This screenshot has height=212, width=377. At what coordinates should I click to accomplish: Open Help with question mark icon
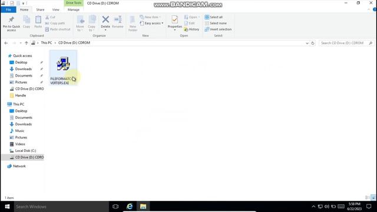(375, 9)
